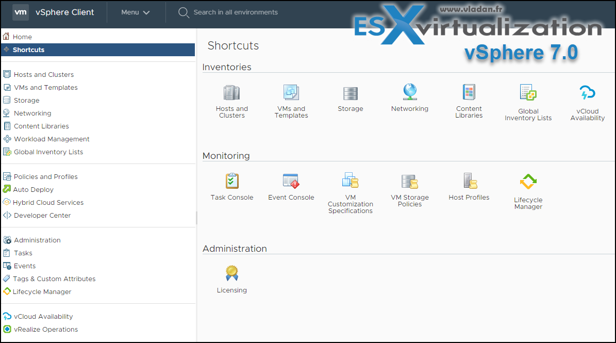Viewport: 616px width, 343px height.
Task: Open Policies and Profiles from sidebar
Action: 45,176
